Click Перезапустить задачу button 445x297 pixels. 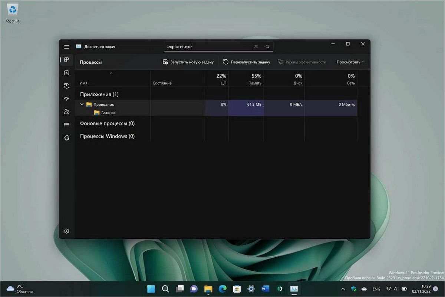coord(247,62)
